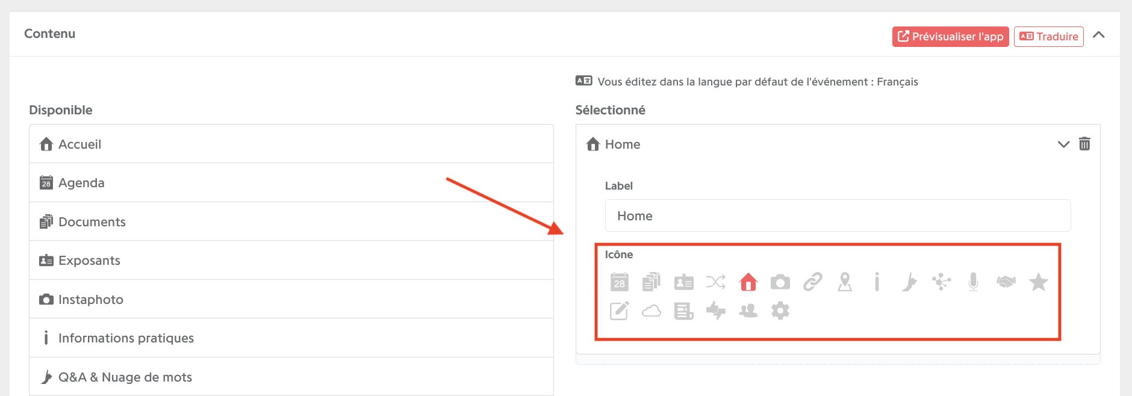
Task: Click the Home header in Sélectionné panel
Action: pos(838,144)
